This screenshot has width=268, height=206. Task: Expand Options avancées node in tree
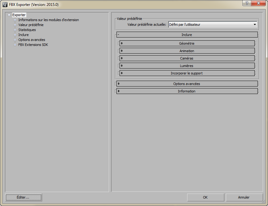tap(15, 40)
